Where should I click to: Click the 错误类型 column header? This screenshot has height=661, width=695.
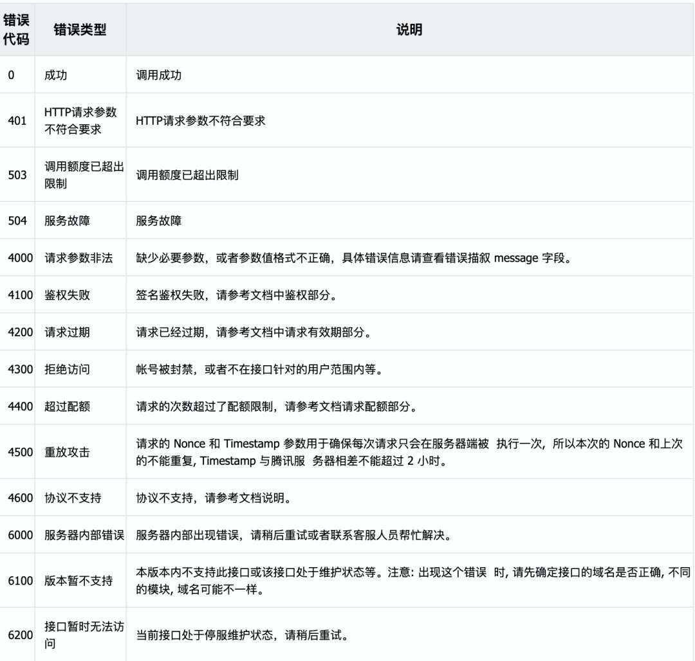(80, 30)
